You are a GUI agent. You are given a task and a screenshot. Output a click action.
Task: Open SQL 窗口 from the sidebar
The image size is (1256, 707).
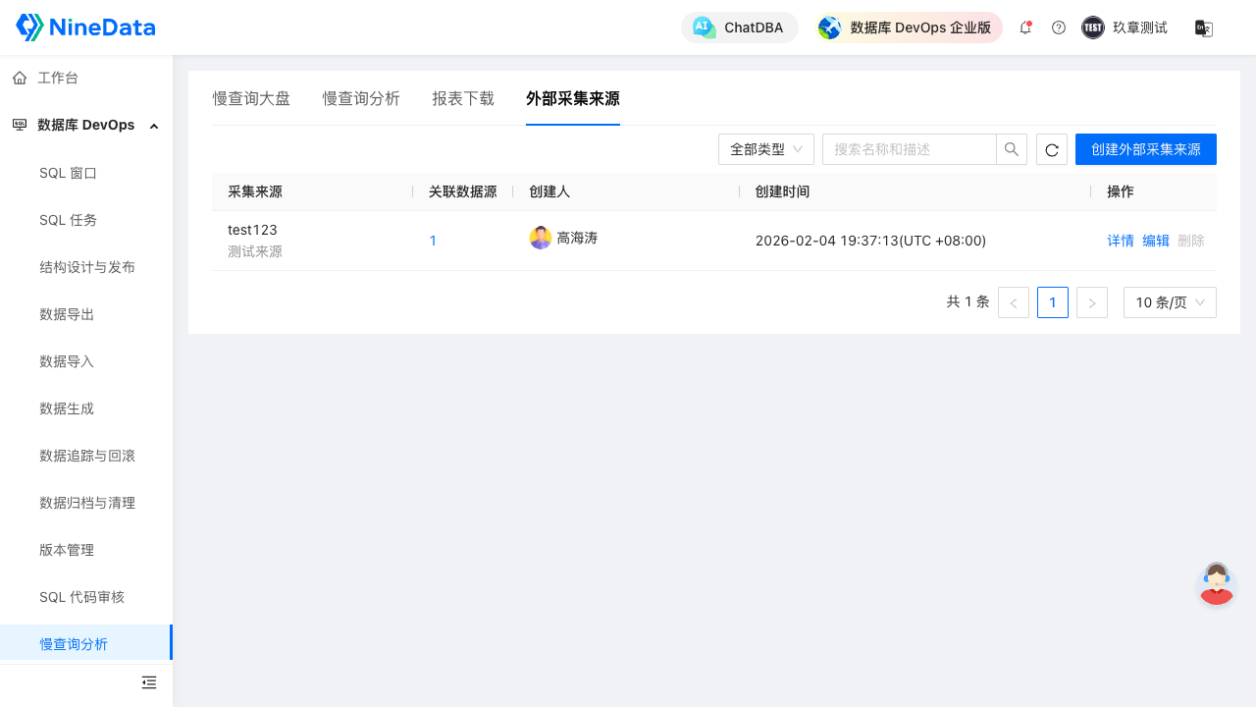pos(69,173)
